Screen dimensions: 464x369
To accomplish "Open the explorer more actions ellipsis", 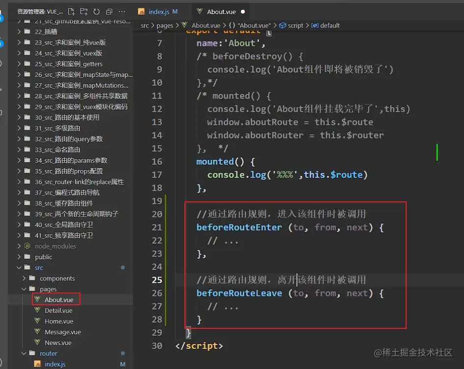I will pyautogui.click(x=122, y=12).
